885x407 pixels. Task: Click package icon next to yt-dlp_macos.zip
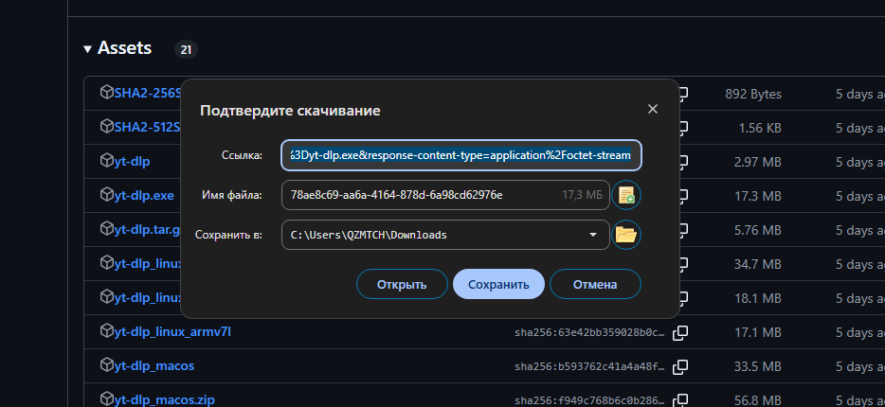point(107,399)
